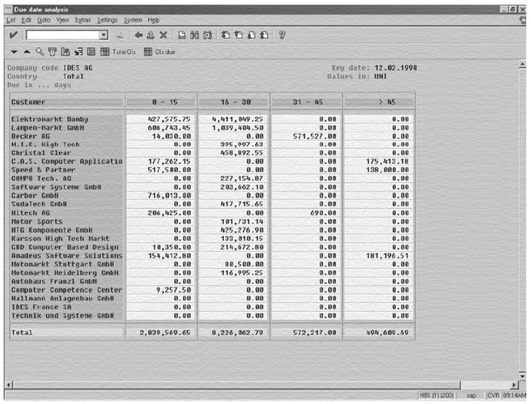Click the Customer column header
This screenshot has height=404, width=531.
[67, 102]
